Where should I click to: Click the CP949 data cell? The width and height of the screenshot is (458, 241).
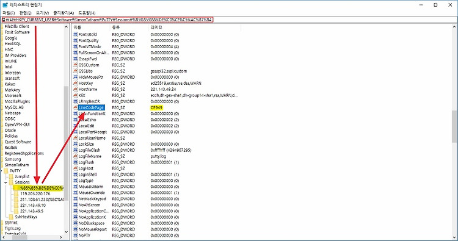pos(156,107)
